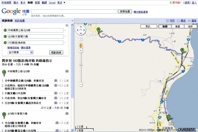
Task: Open camera icon for step 2 direction
Action: pos(56,85)
